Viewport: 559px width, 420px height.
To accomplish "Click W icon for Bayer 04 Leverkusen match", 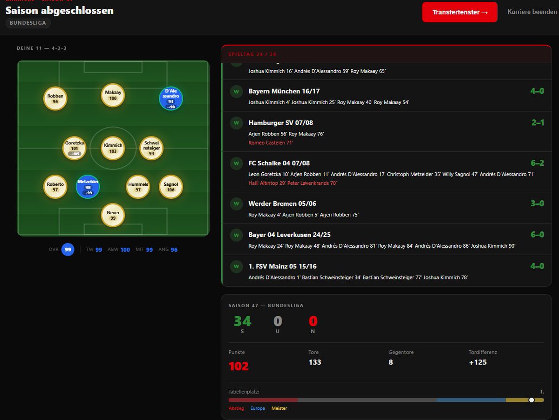I will (x=236, y=235).
